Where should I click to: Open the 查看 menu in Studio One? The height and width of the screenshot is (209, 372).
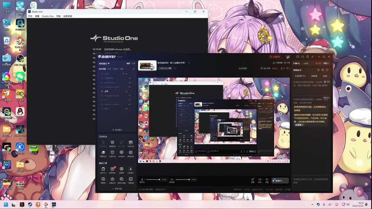click(x=37, y=16)
